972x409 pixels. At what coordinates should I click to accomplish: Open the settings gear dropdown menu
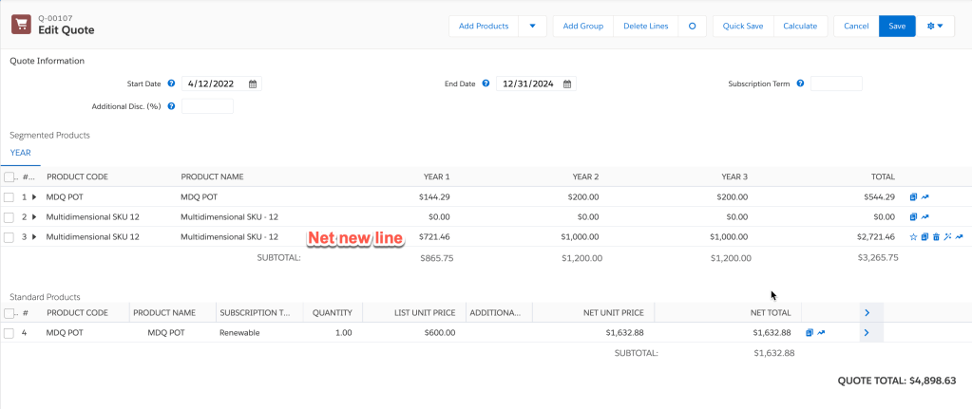point(934,27)
